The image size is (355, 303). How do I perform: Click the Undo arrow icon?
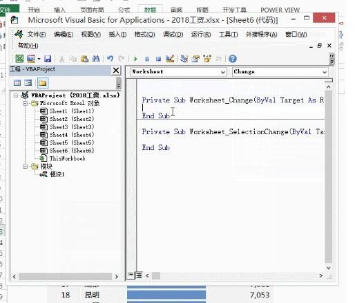pyautogui.click(x=111, y=59)
